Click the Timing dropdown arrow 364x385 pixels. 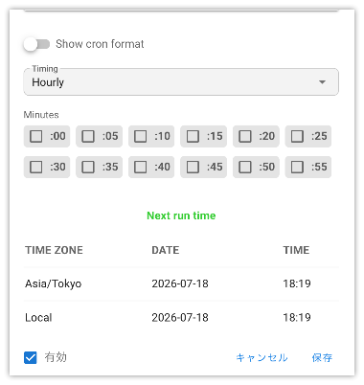coord(322,82)
